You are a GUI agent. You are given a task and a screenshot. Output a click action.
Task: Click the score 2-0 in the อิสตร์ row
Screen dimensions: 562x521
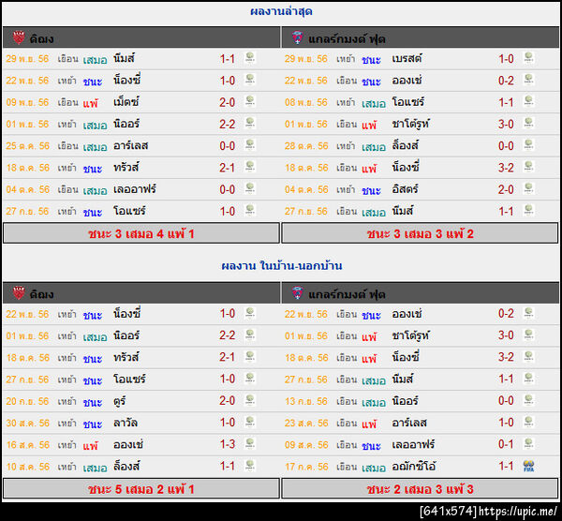(x=506, y=189)
